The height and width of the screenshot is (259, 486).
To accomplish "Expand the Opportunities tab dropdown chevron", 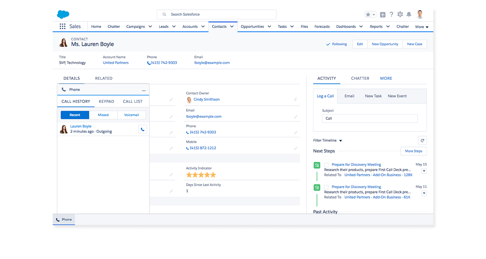I will pos(269,27).
